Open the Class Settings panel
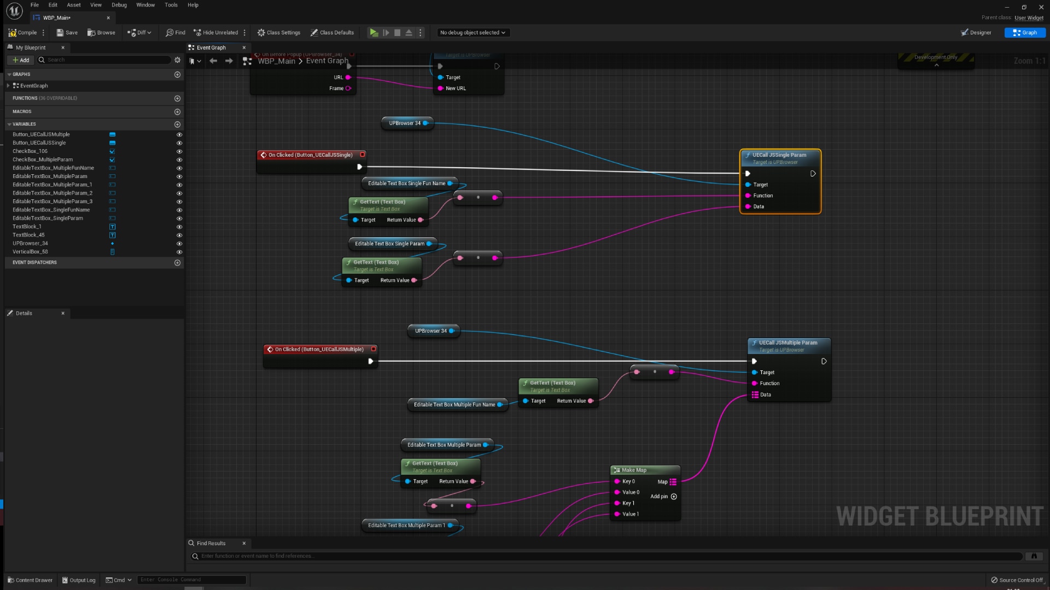 click(x=278, y=33)
